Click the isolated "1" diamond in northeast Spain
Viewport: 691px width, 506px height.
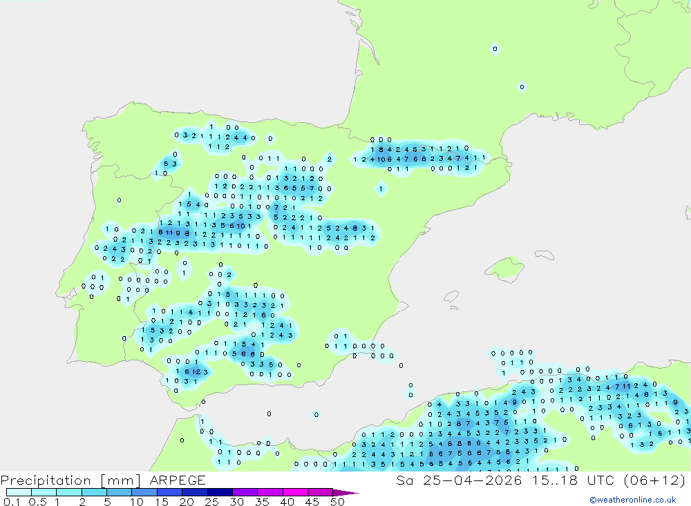381,189
